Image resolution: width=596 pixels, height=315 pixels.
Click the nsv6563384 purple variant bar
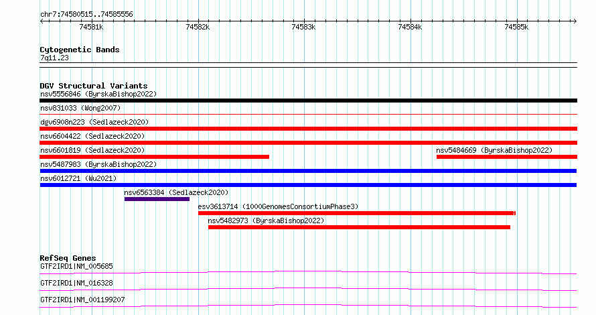point(157,199)
